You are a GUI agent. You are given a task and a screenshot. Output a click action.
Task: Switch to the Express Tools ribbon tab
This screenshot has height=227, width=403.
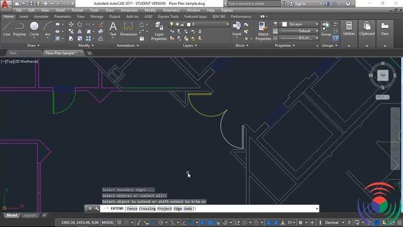[168, 16]
